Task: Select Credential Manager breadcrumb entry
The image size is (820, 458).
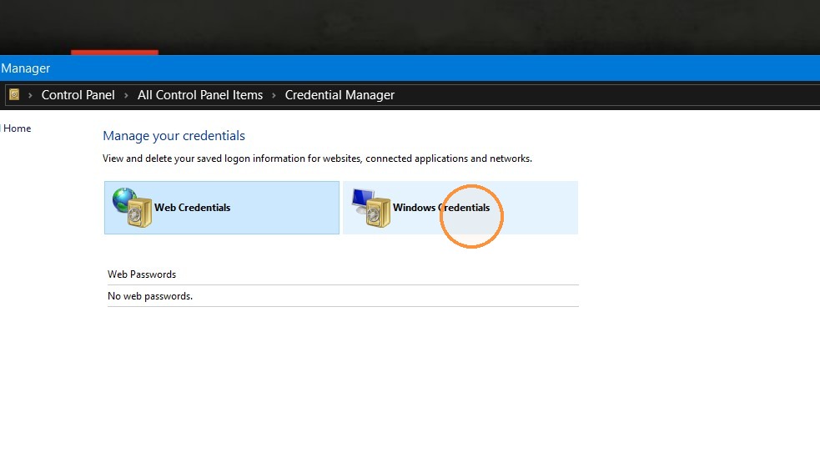Action: pyautogui.click(x=340, y=95)
